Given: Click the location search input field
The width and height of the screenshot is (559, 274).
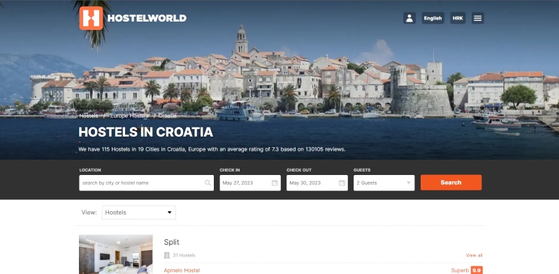Looking at the screenshot, I should (147, 183).
